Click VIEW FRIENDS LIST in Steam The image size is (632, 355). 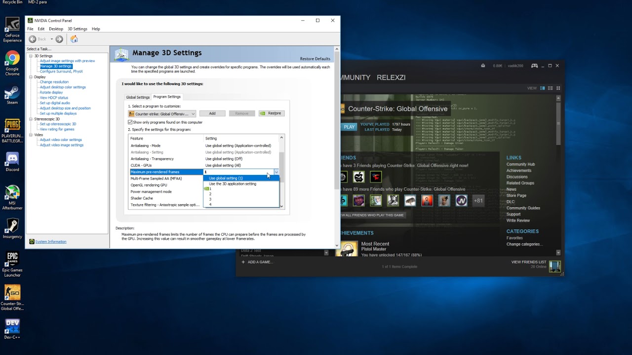point(529,262)
